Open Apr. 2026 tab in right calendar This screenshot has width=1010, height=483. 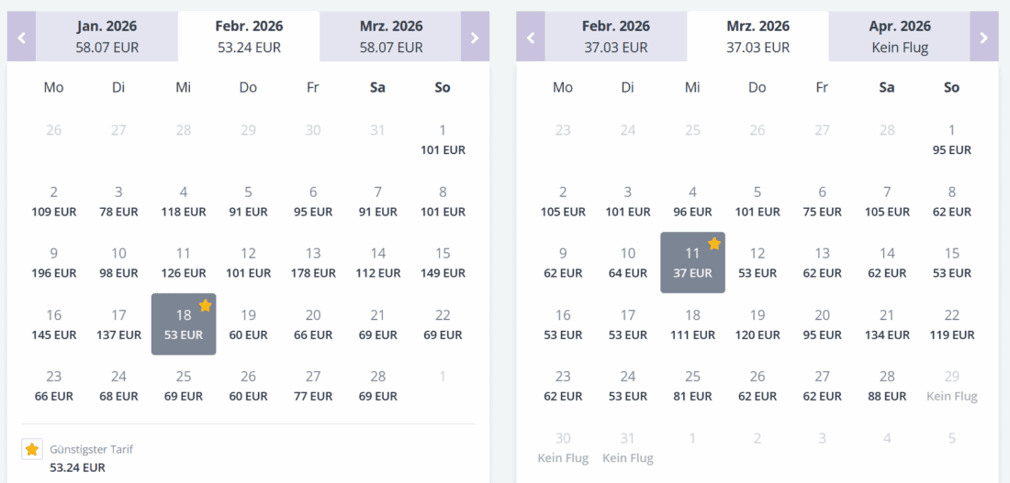click(x=899, y=37)
